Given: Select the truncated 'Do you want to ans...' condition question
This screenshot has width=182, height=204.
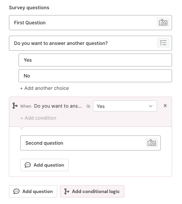Looking at the screenshot, I should (58, 106).
